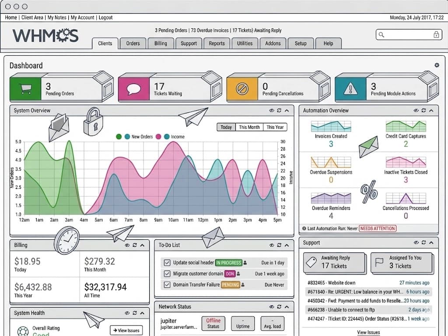Screen dimensions: 448x336
Task: Open dashboard settings gear icon
Action: pyautogui.click(x=437, y=65)
